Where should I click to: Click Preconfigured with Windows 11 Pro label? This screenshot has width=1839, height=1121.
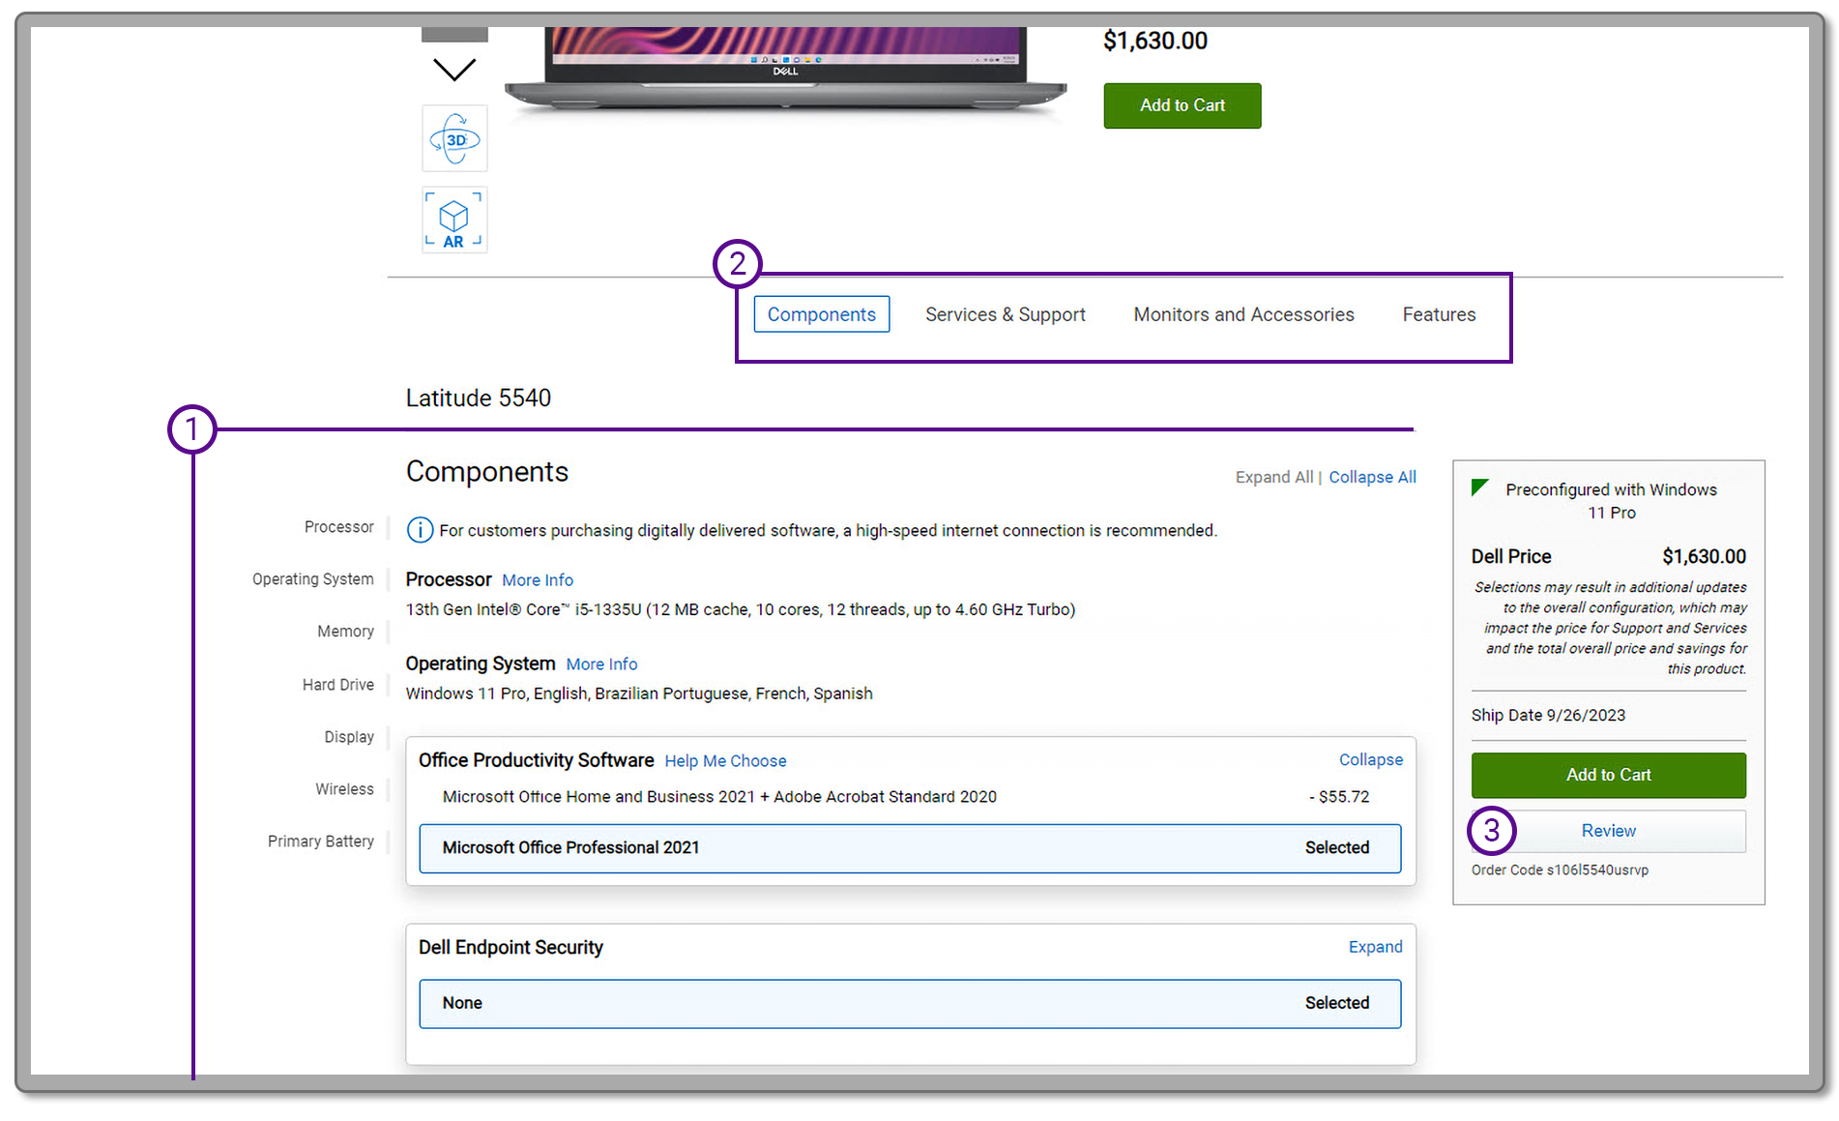(1611, 501)
